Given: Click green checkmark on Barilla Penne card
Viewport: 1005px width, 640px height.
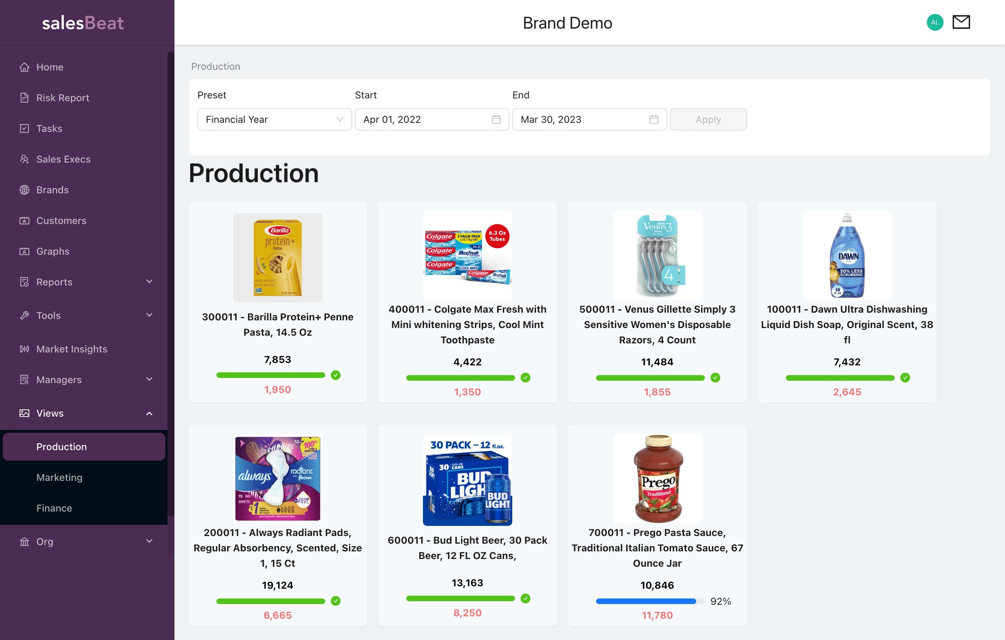Looking at the screenshot, I should click(x=336, y=375).
